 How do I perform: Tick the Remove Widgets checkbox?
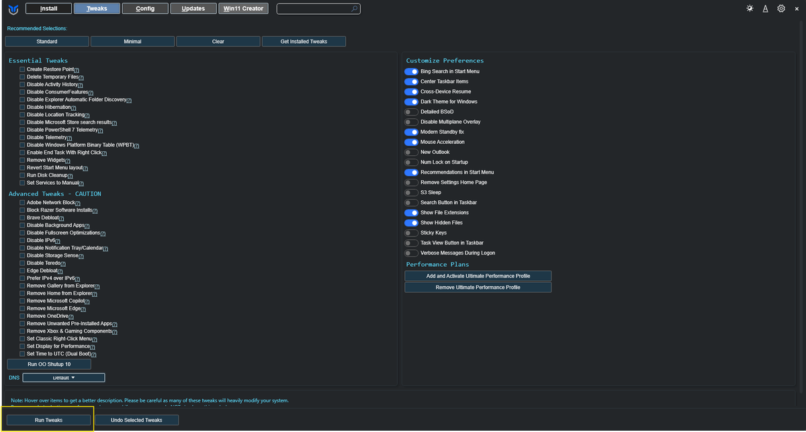coord(22,160)
